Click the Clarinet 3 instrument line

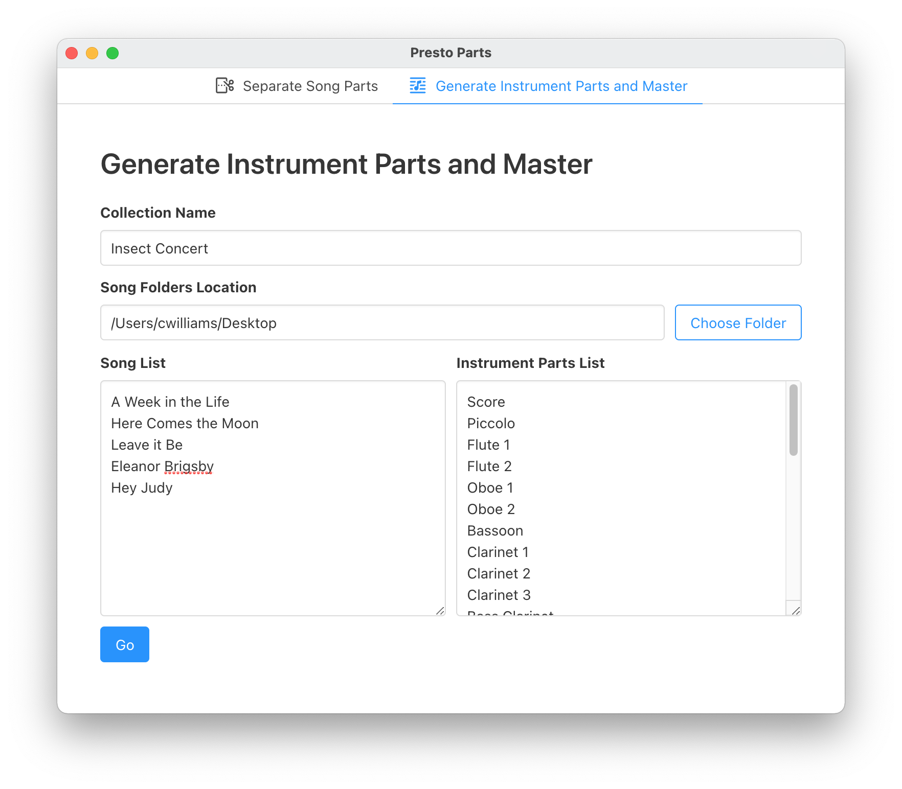point(499,595)
